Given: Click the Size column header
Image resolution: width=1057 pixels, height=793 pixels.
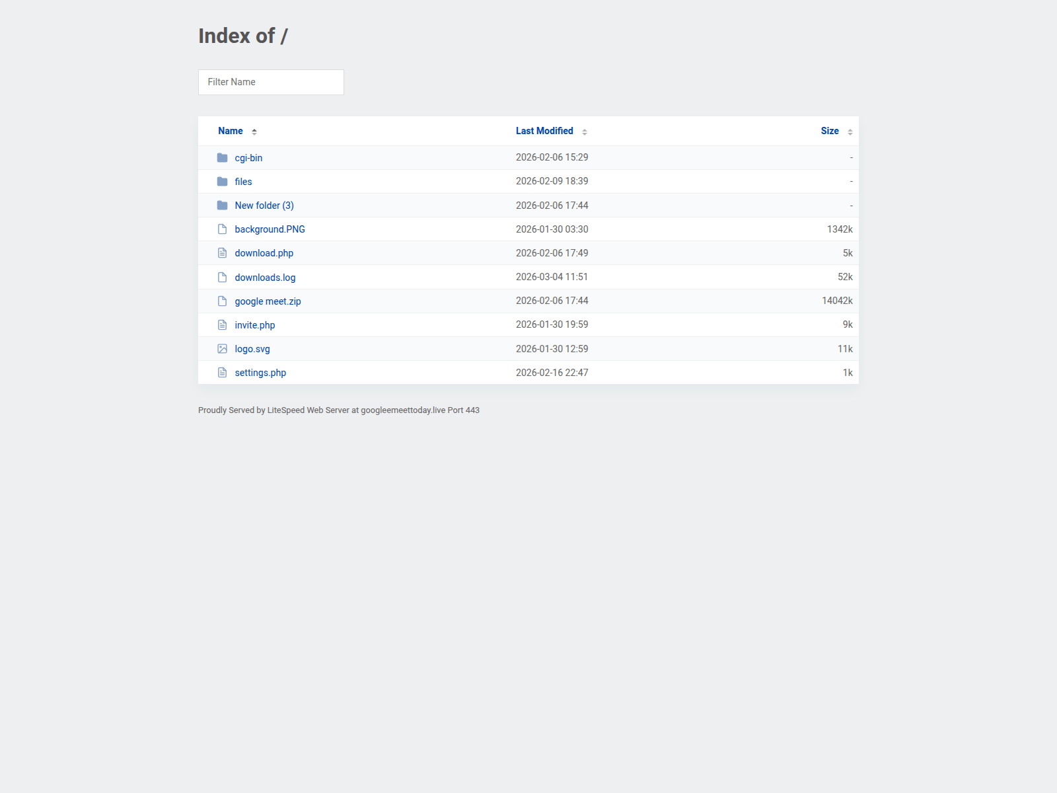Looking at the screenshot, I should 829,131.
